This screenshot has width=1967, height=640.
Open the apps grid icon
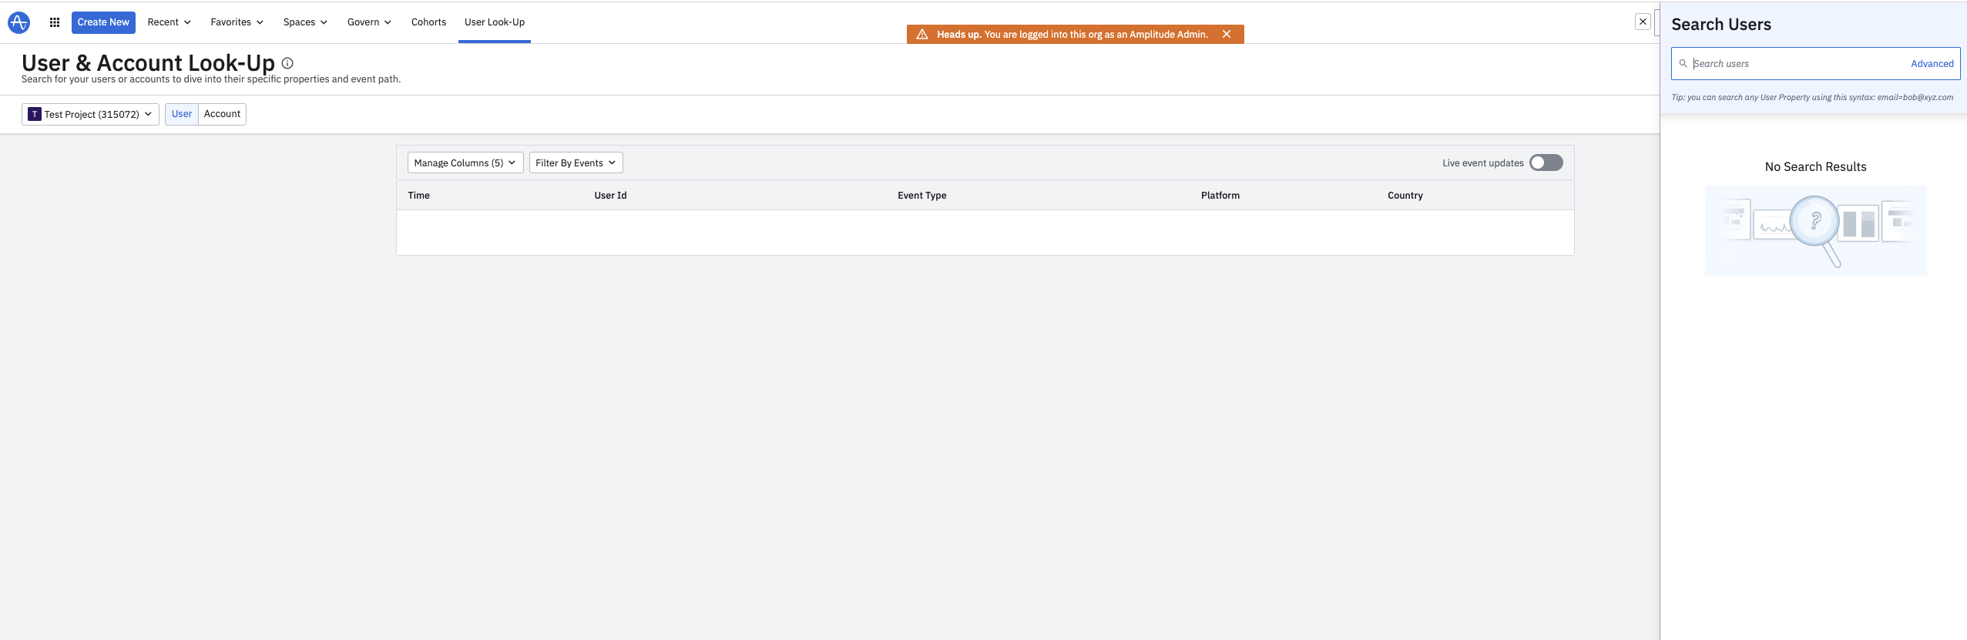tap(55, 22)
